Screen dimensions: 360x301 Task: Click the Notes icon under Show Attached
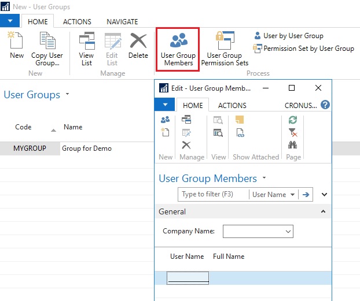click(240, 120)
